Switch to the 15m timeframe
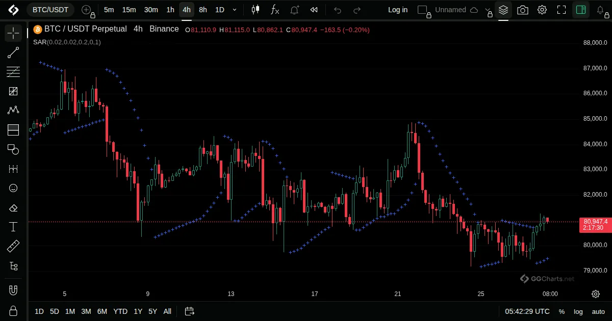This screenshot has height=321, width=612. (129, 10)
